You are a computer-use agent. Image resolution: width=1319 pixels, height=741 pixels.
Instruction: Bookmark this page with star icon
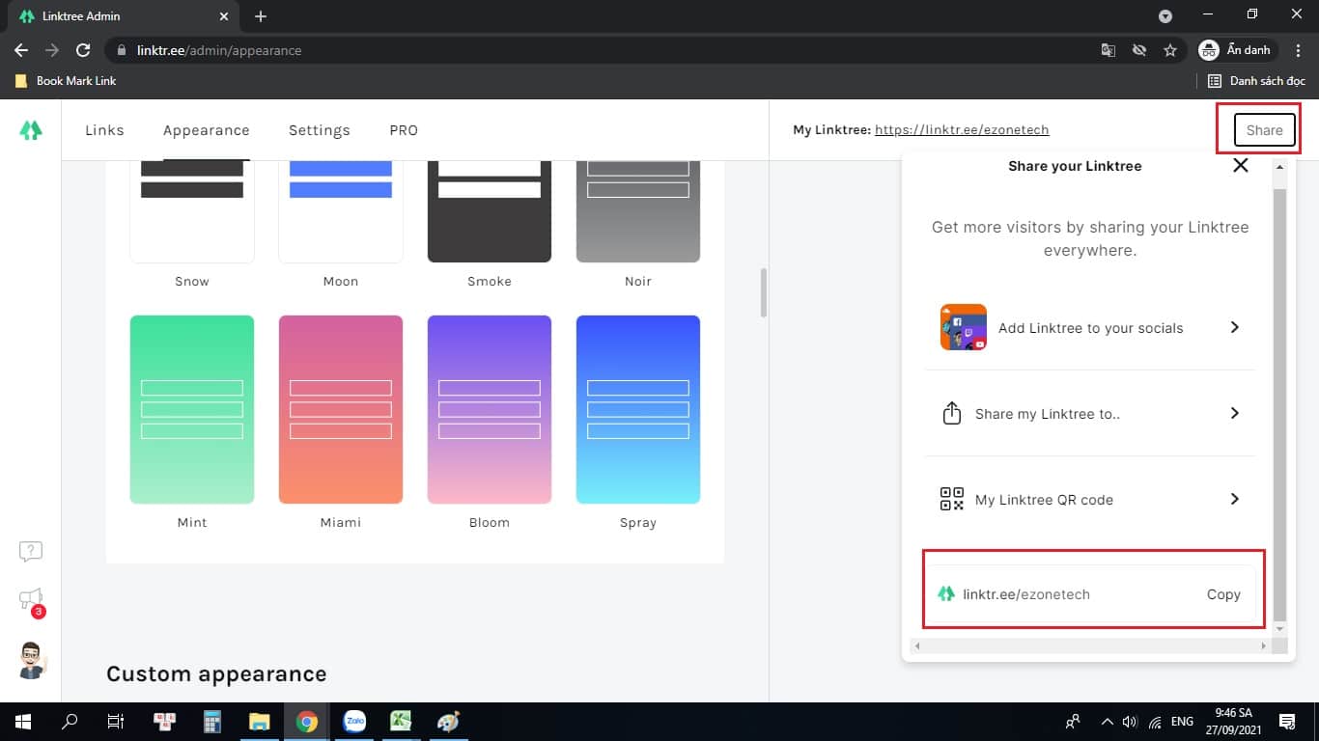[x=1170, y=50]
